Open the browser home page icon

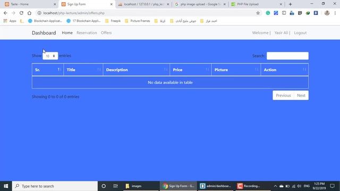tap(29, 13)
